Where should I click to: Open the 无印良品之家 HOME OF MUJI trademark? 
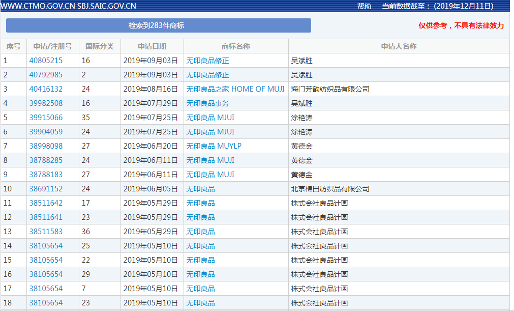(x=235, y=89)
